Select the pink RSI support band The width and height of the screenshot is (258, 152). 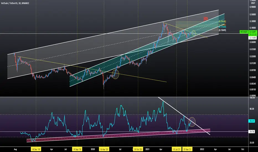(x=118, y=135)
